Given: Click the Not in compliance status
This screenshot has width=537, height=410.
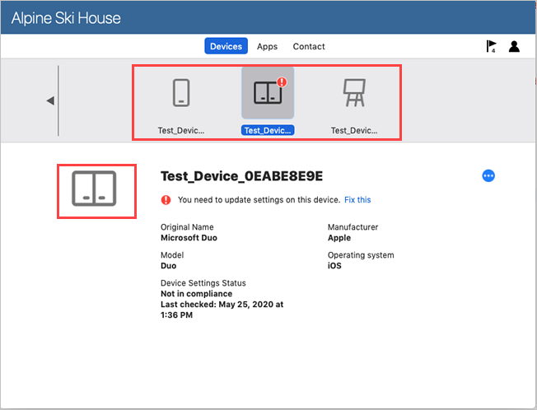Looking at the screenshot, I should [x=197, y=294].
